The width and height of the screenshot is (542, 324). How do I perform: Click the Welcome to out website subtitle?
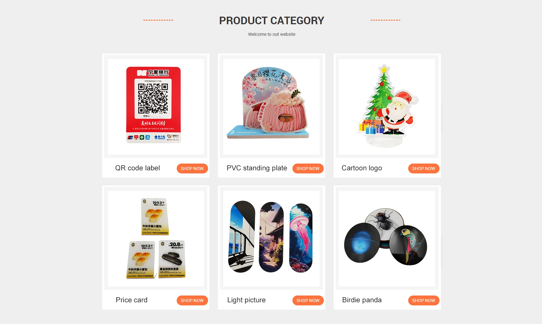click(x=272, y=34)
